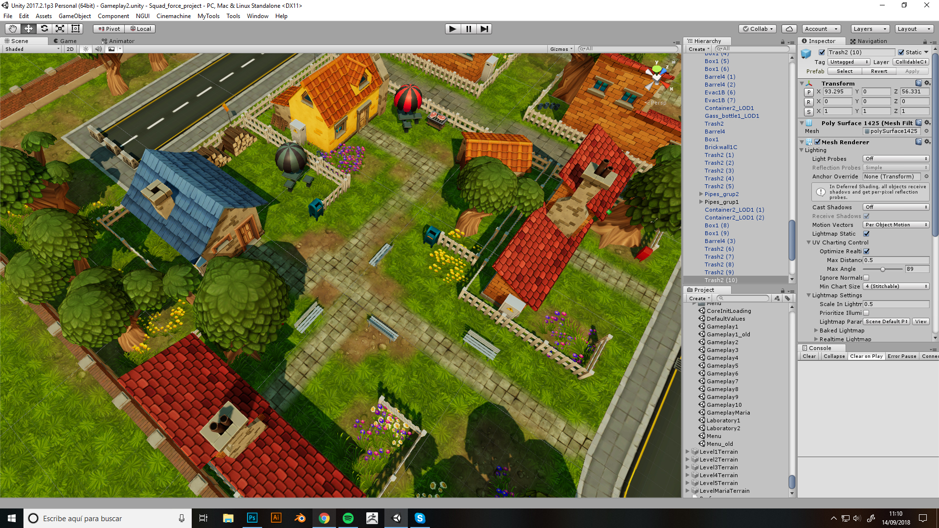
Task: Search project by type icon
Action: [x=777, y=298]
